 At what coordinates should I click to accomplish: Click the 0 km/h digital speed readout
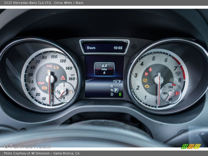point(91,48)
